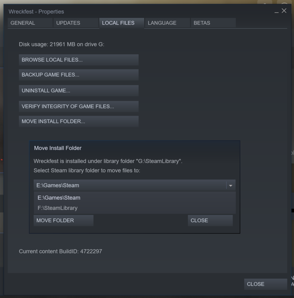Click the Current content BuildID text
294x298 pixels.
61,252
